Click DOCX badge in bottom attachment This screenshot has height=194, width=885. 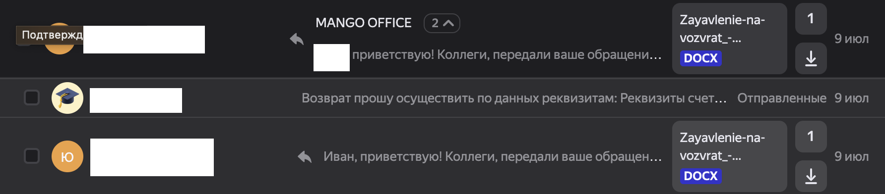point(700,176)
